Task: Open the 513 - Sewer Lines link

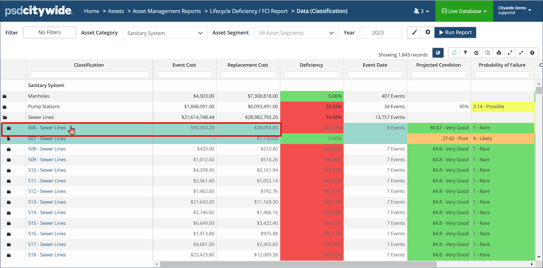Action: tap(47, 202)
